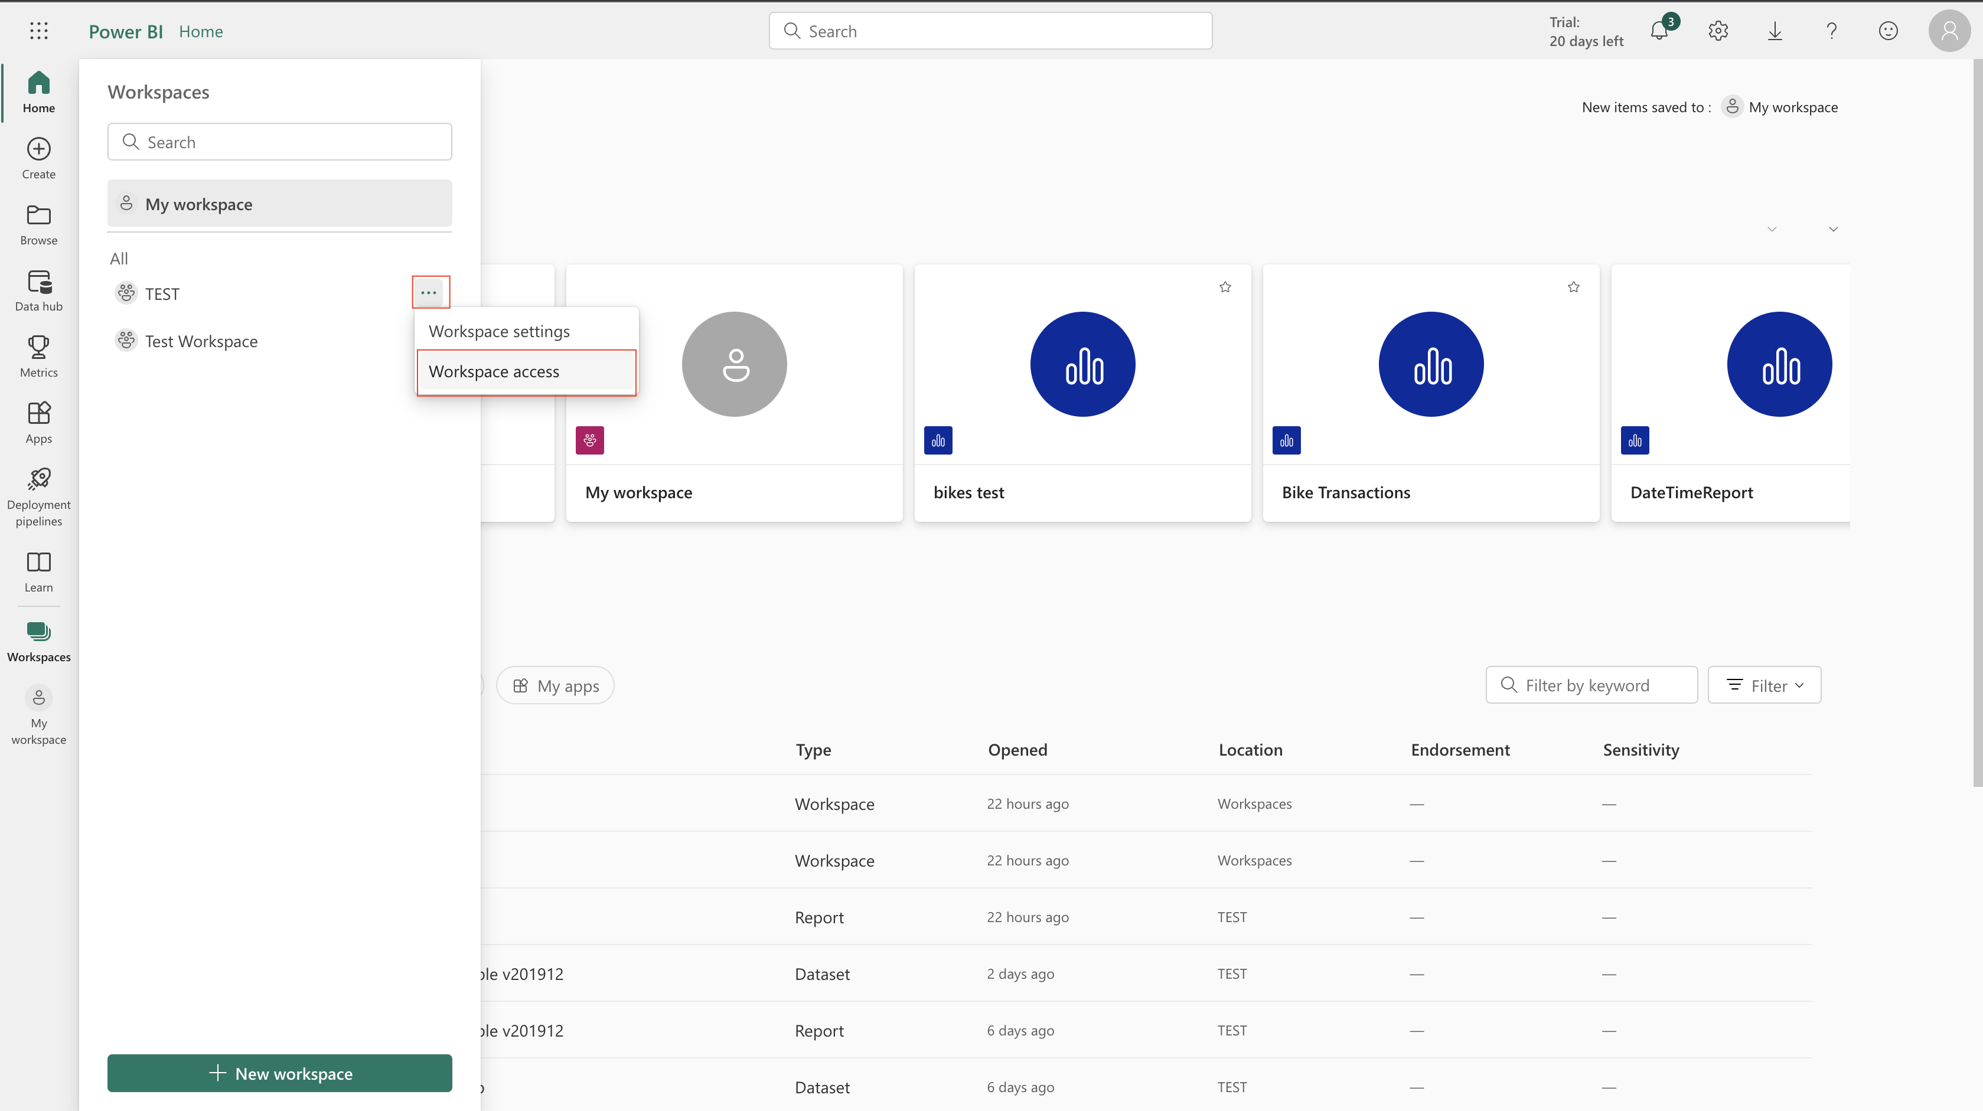Open Deployment pipelines rocket icon
The image size is (1983, 1111).
[38, 497]
